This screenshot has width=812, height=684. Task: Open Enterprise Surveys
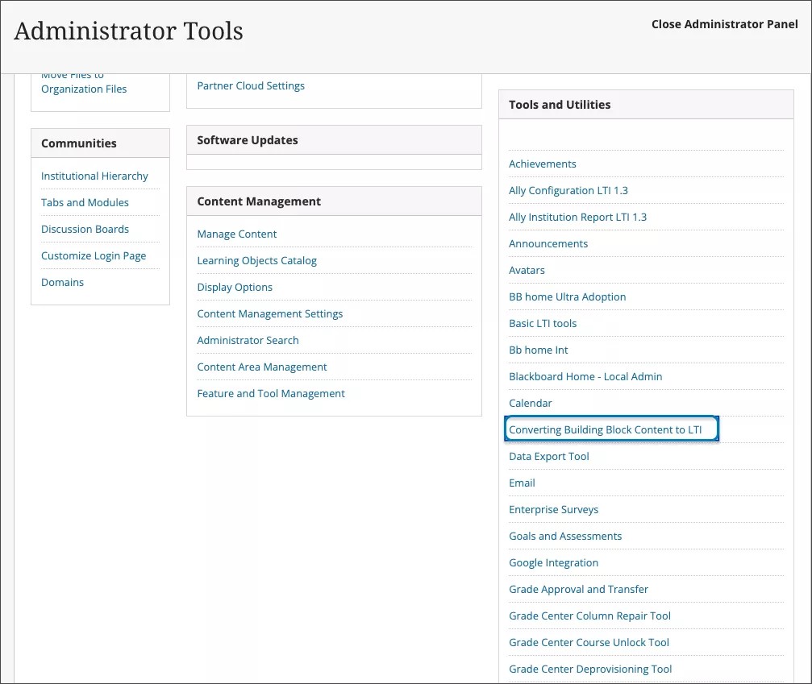[553, 509]
